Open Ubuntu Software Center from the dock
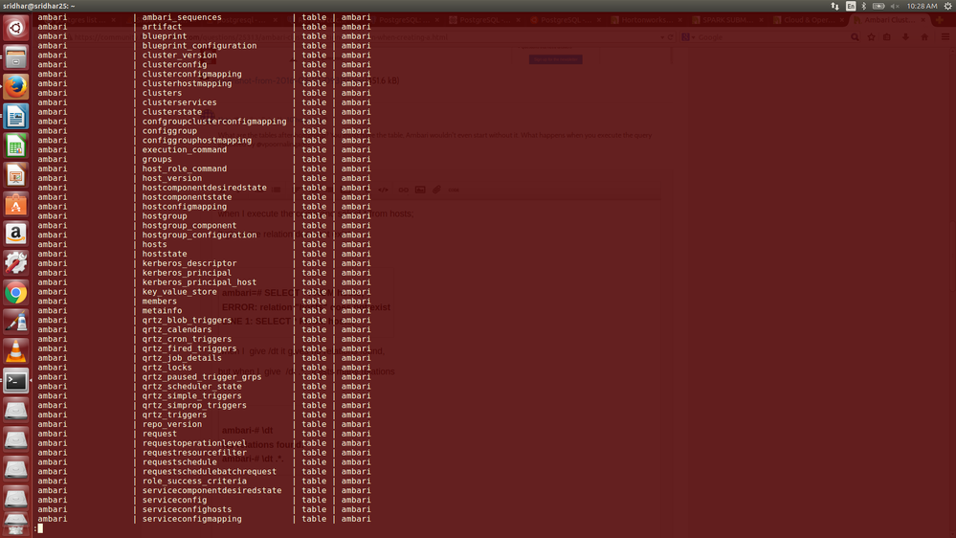 [x=16, y=204]
